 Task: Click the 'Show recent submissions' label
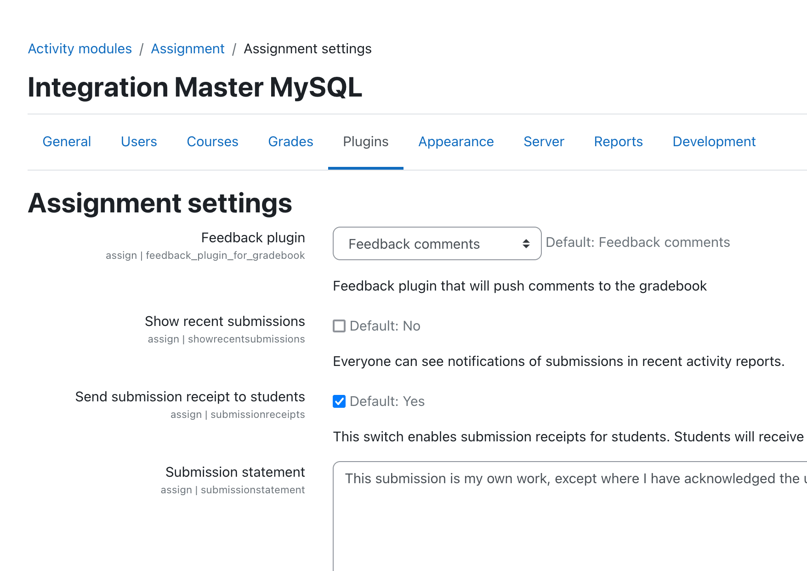coord(225,321)
